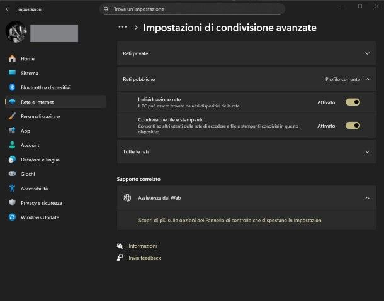Open Sistema settings icon
The width and height of the screenshot is (384, 301).
click(x=11, y=73)
